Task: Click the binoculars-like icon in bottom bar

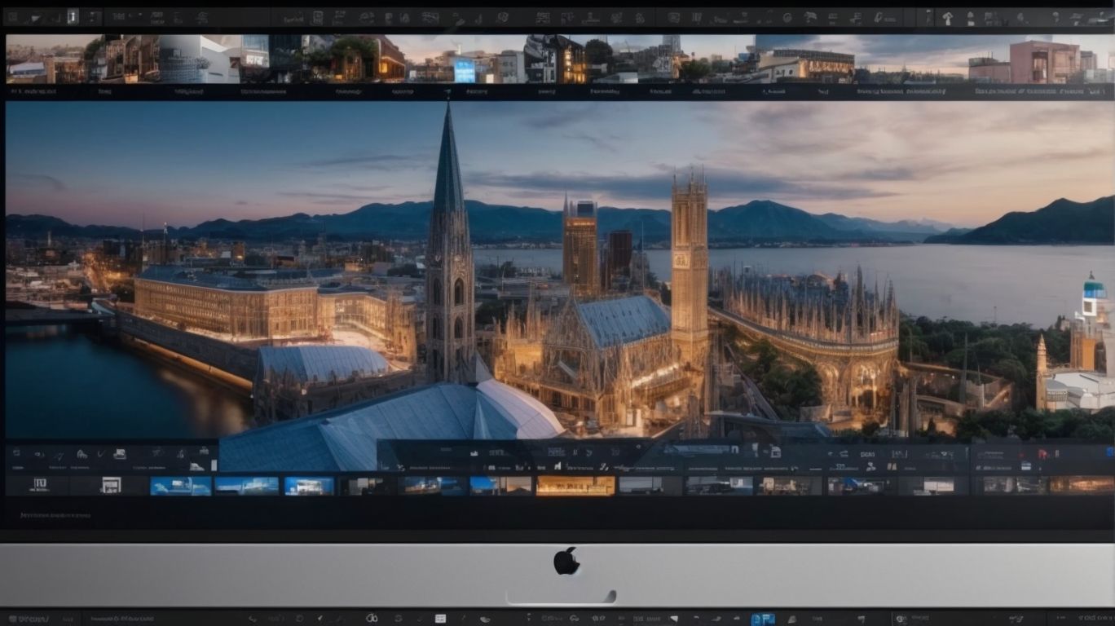Action: point(372,619)
